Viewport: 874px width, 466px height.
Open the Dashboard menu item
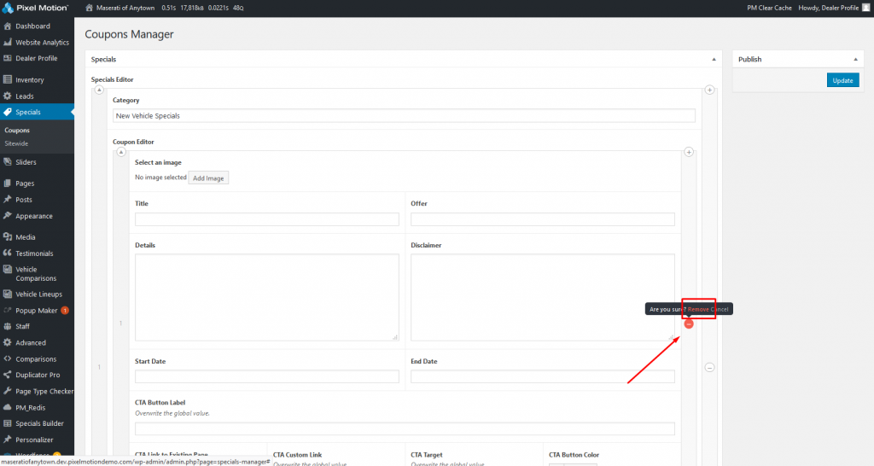point(32,26)
